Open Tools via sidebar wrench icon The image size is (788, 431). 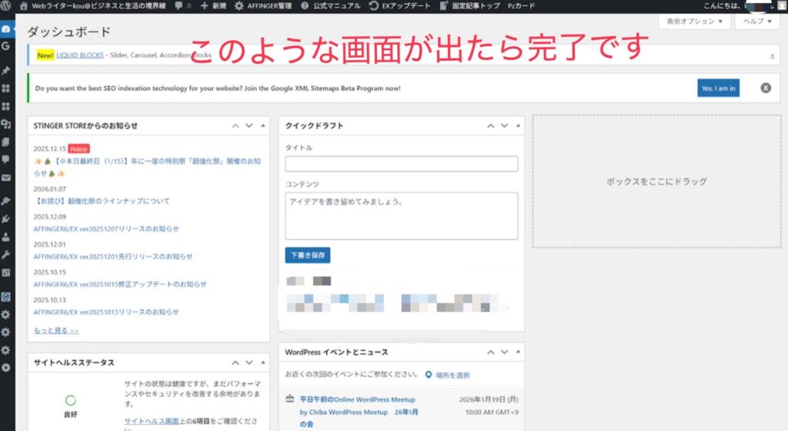click(6, 255)
